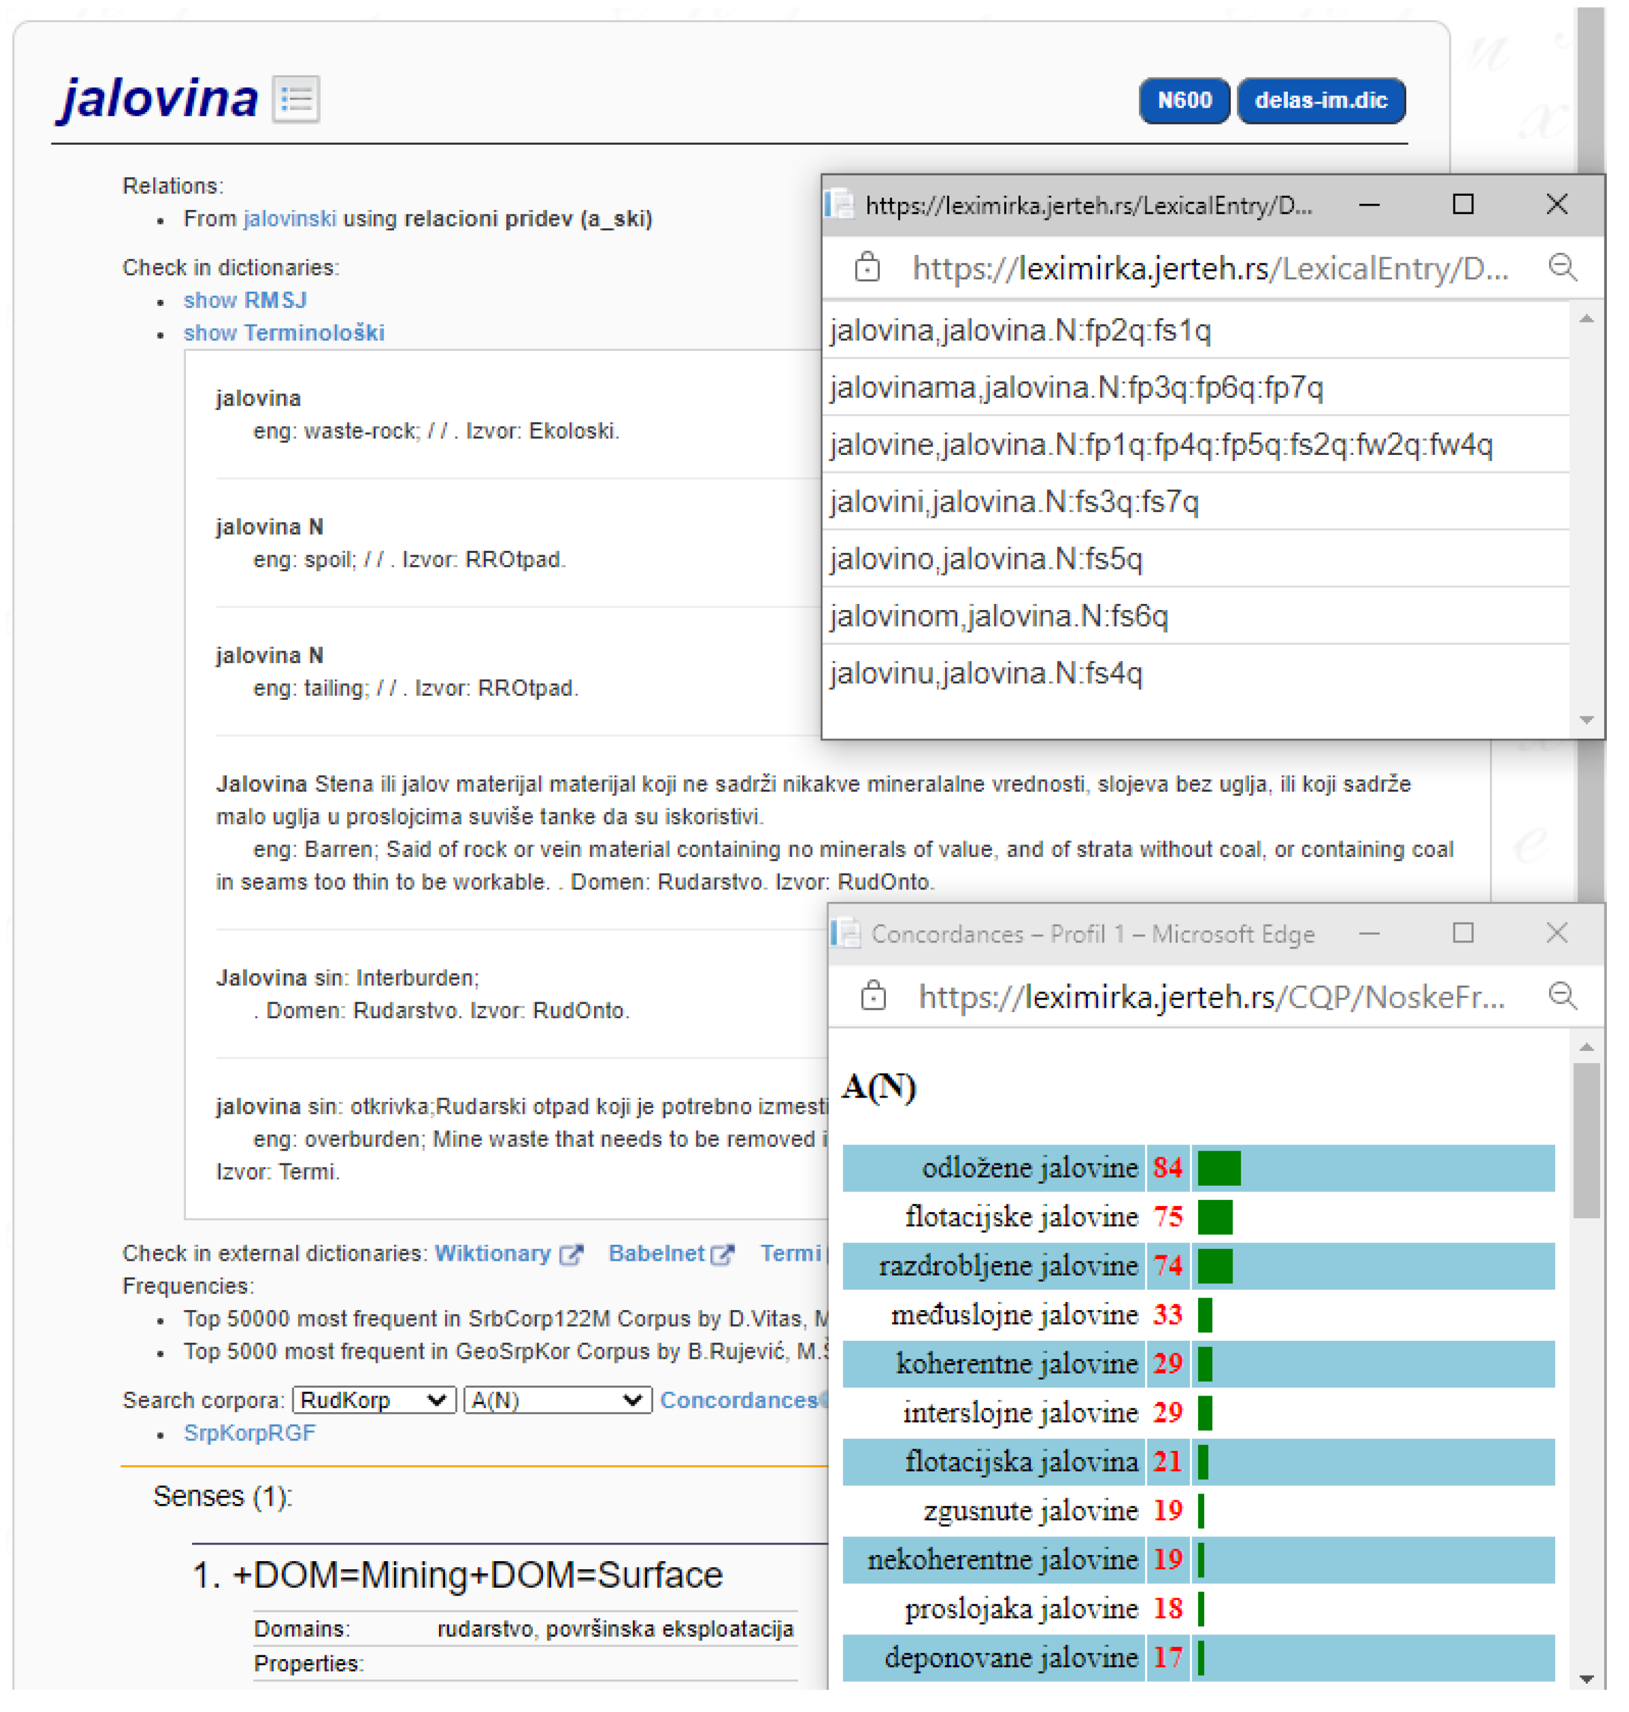Click the delas-im.dic badge button
The width and height of the screenshot is (1629, 1712).
point(1322,101)
